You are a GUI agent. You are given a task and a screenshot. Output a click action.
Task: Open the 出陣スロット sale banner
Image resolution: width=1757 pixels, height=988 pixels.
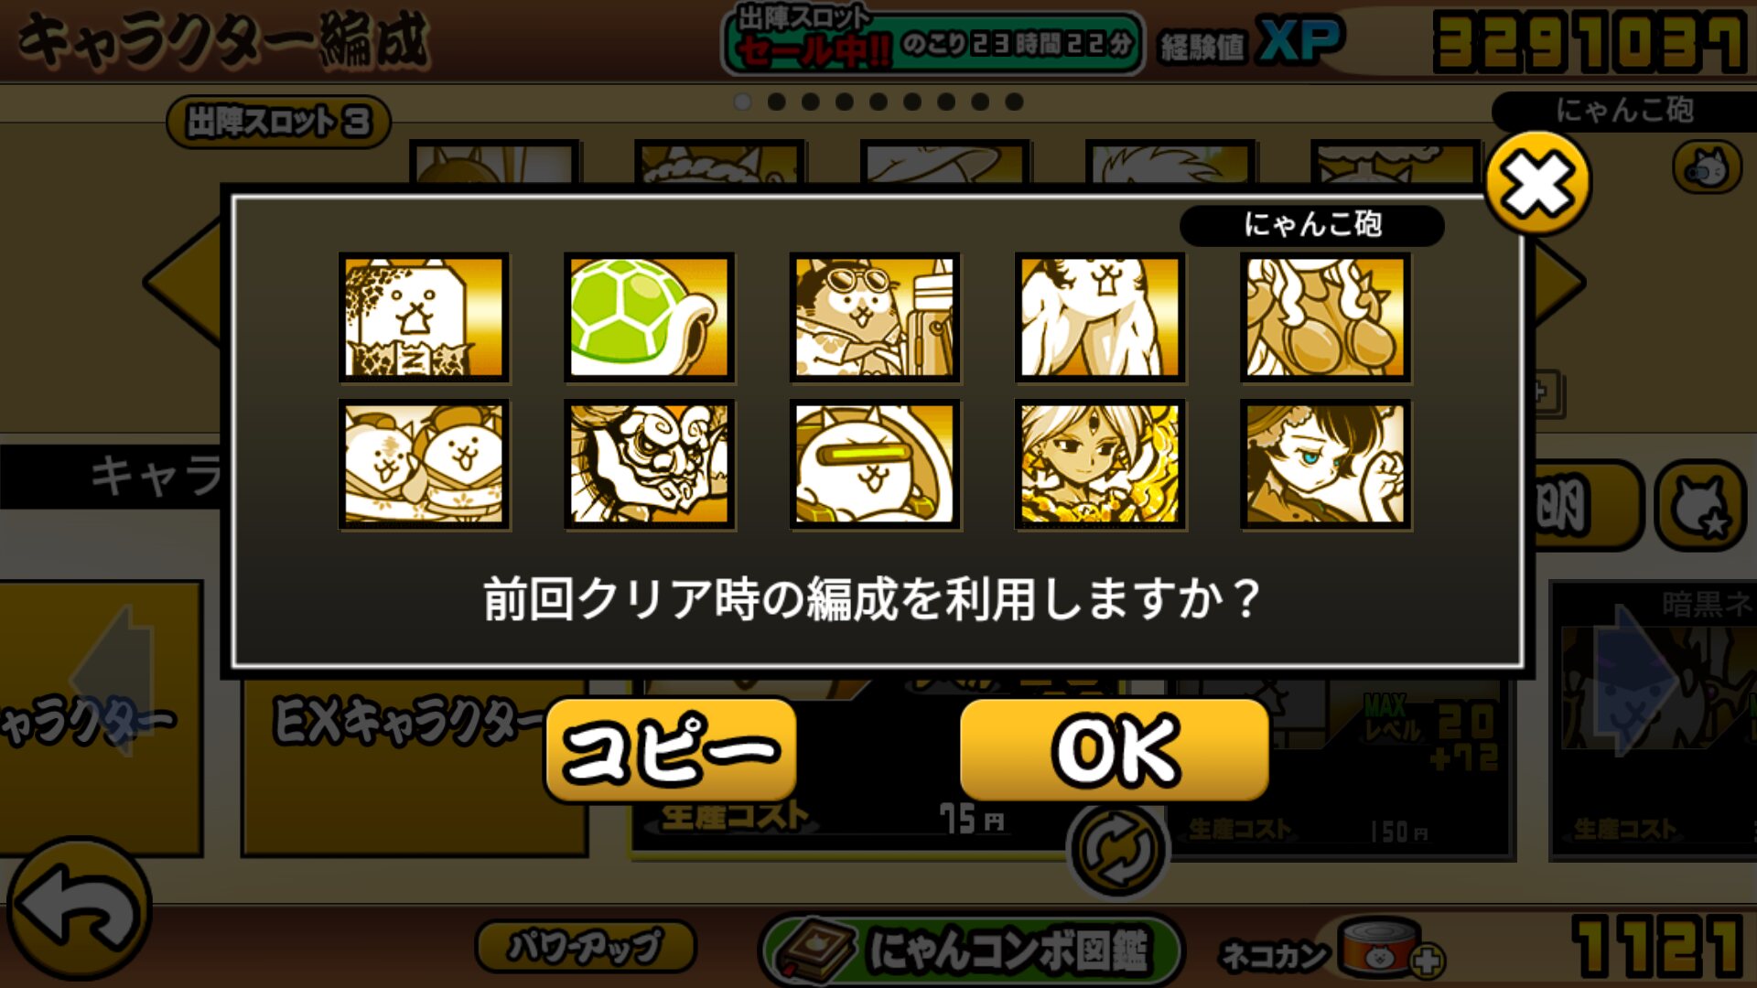click(932, 41)
